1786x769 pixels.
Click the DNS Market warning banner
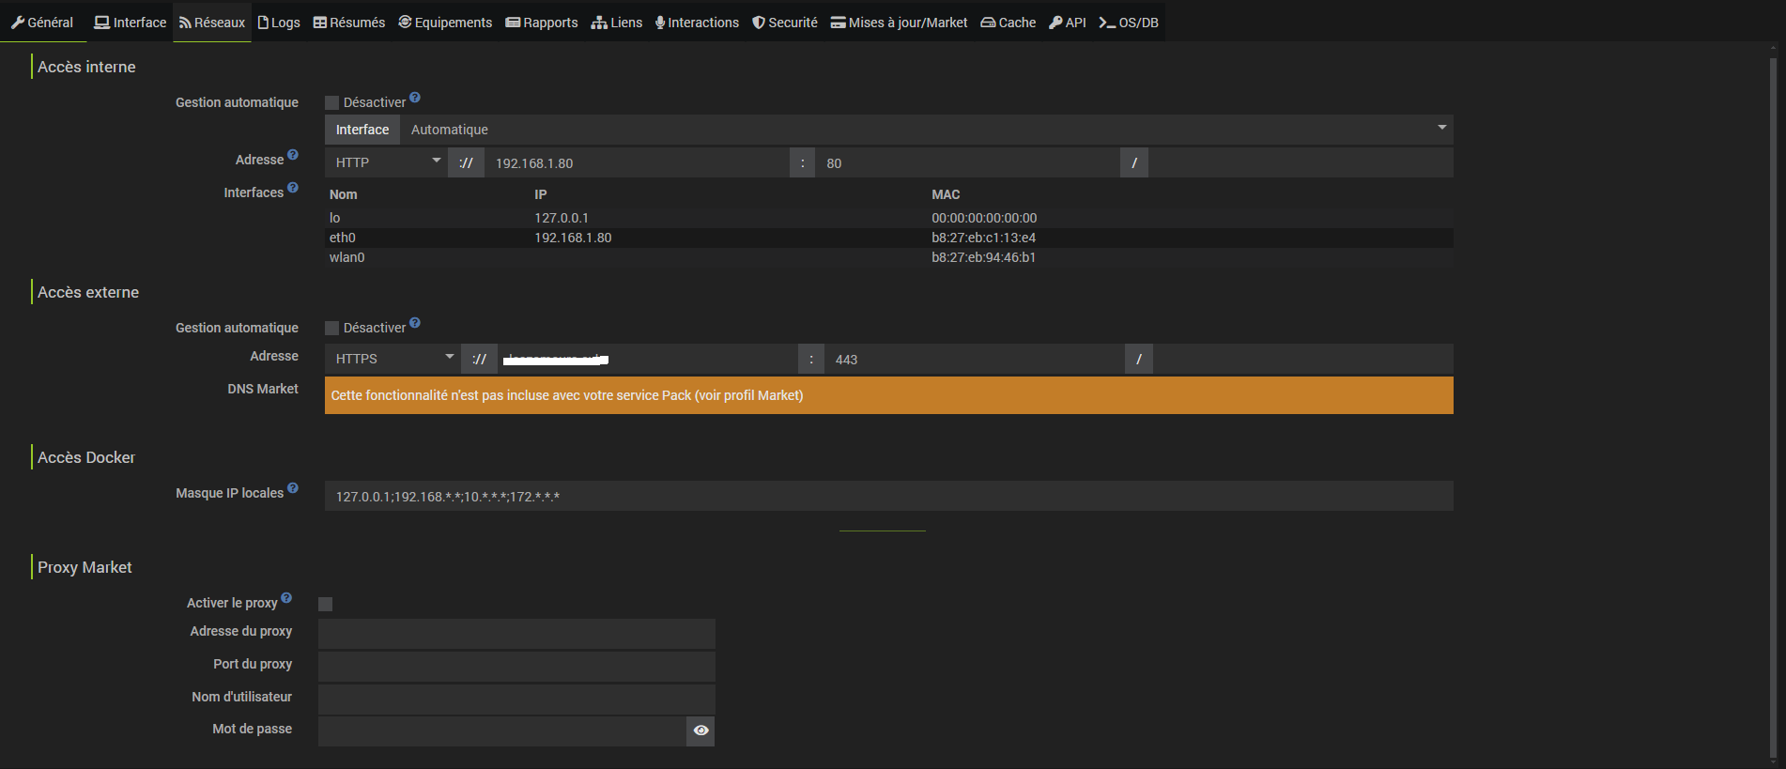pyautogui.click(x=889, y=395)
